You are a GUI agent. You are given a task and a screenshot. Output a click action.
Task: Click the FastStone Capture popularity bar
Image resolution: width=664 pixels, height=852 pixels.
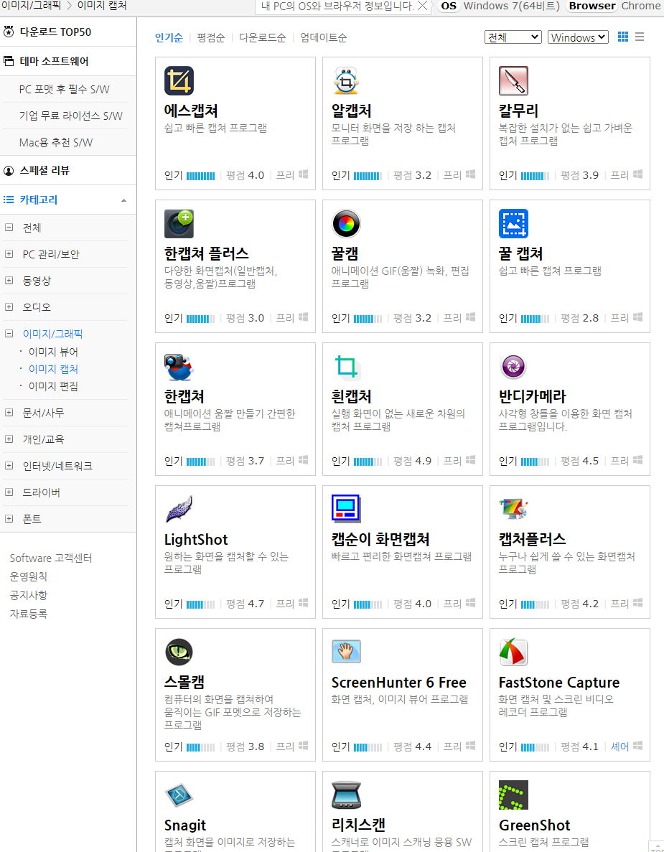[x=536, y=747]
